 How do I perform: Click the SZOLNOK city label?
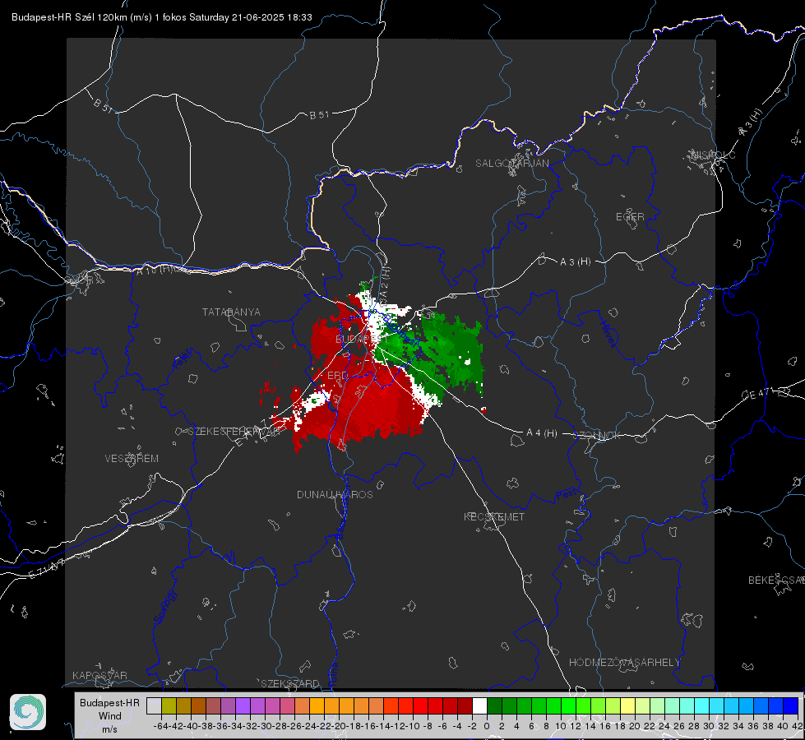pyautogui.click(x=598, y=436)
